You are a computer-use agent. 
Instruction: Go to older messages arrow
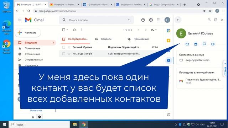point(146,30)
